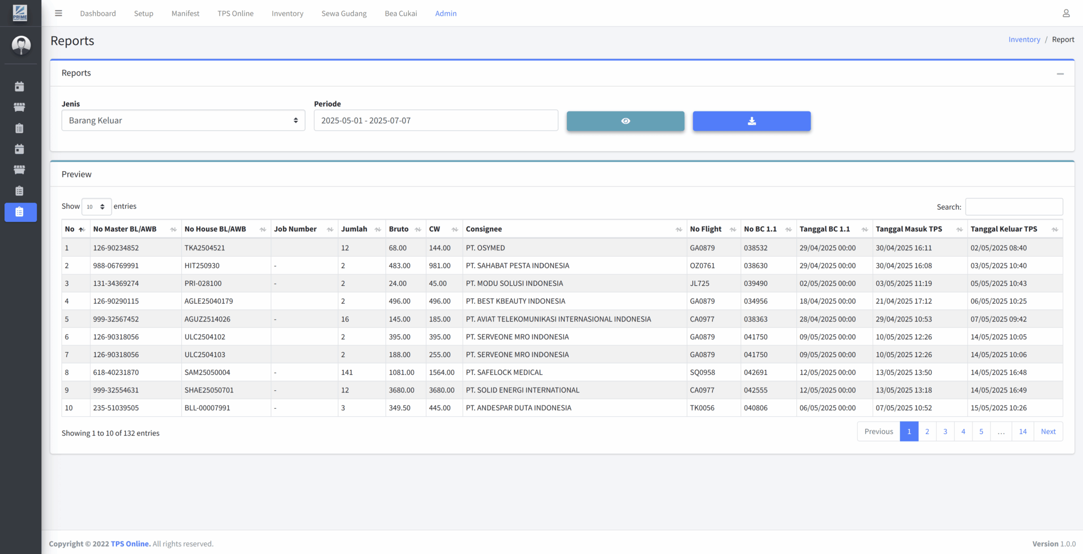
Task: Open the Inventory menu in the top navbar
Action: point(288,13)
